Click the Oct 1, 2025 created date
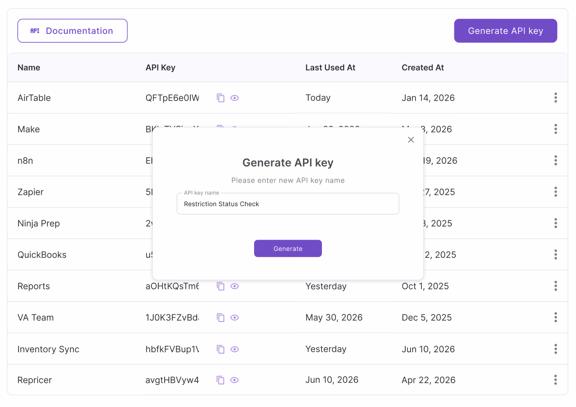 [x=425, y=286]
